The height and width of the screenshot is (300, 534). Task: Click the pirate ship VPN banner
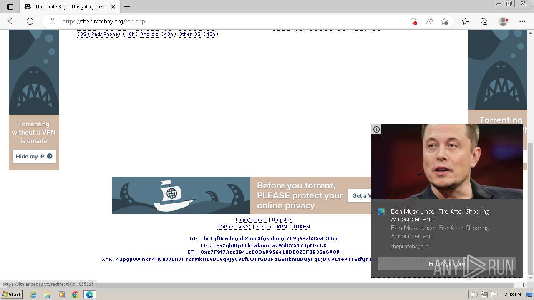[x=241, y=195]
